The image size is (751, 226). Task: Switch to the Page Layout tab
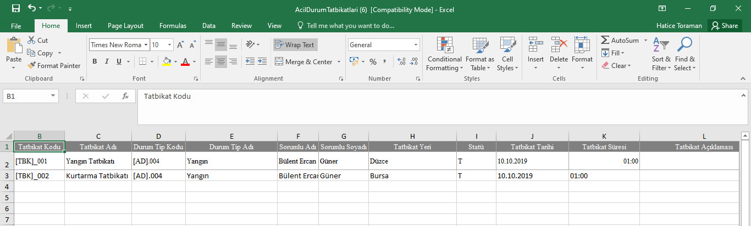click(125, 26)
